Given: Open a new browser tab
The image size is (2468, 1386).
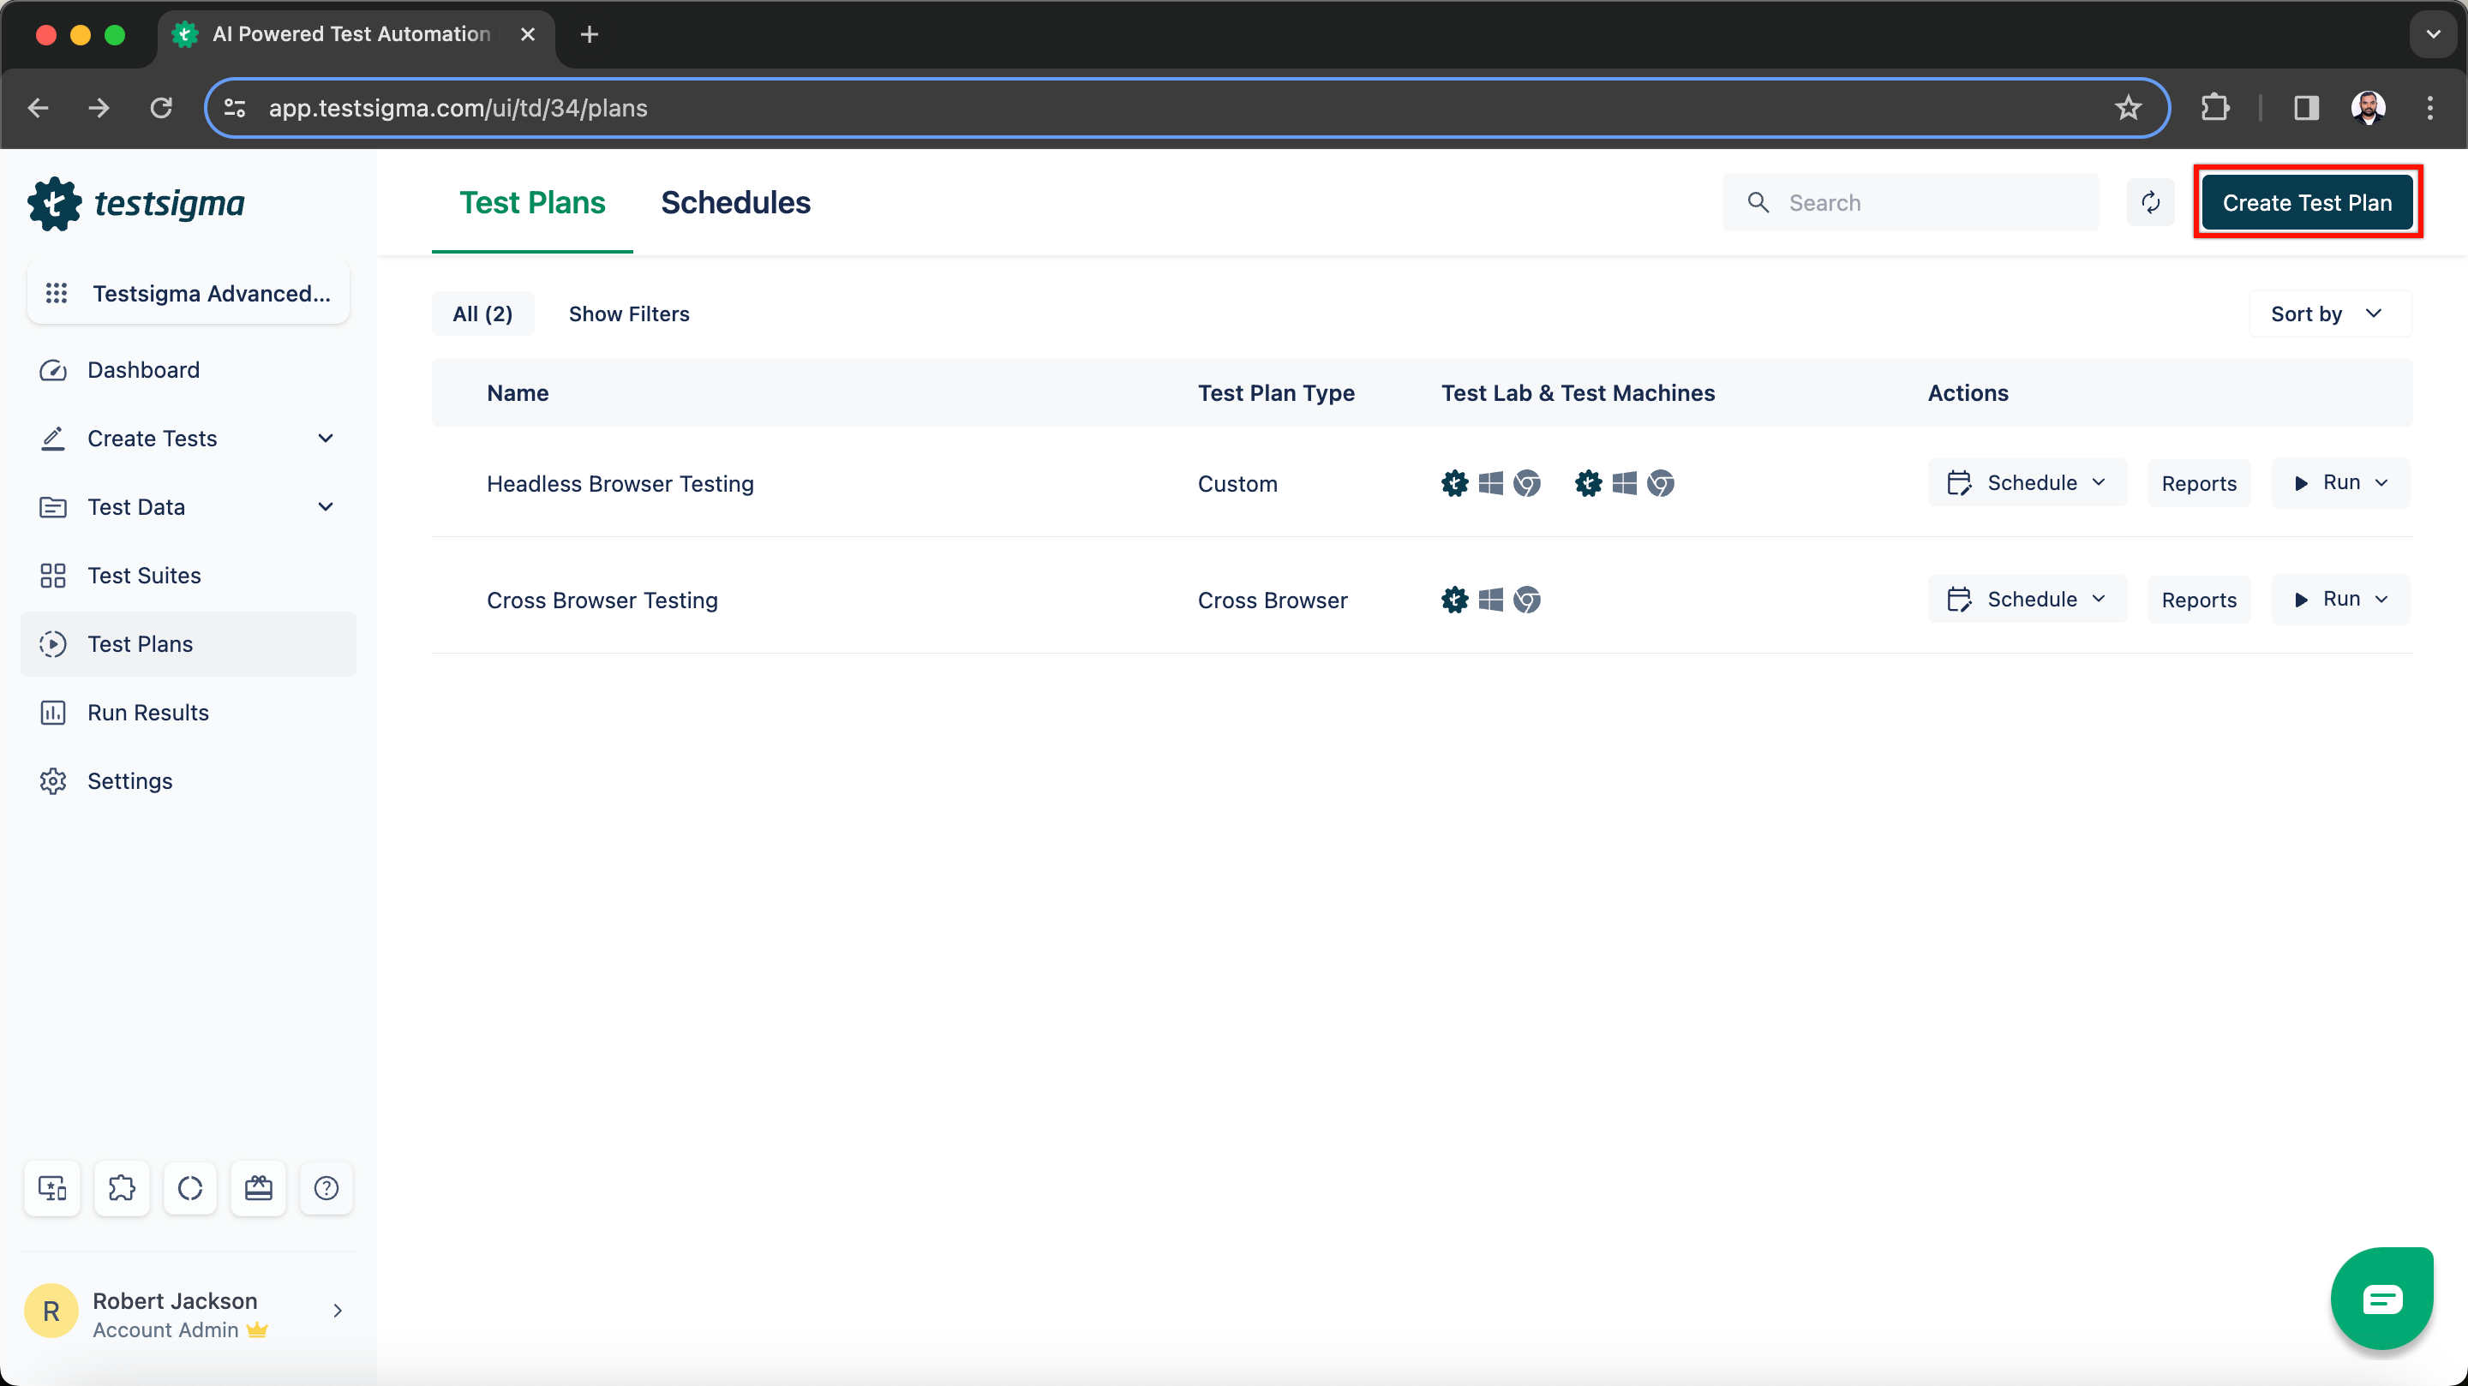Looking at the screenshot, I should pyautogui.click(x=590, y=34).
